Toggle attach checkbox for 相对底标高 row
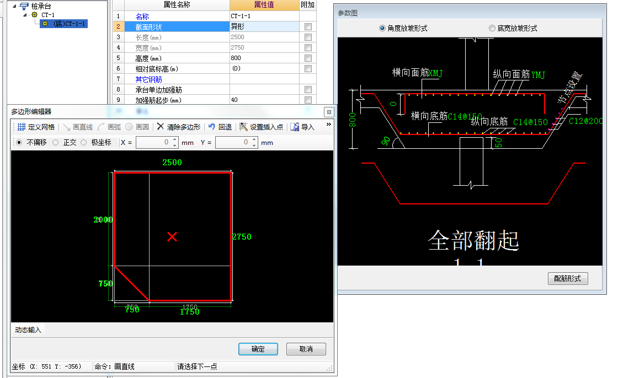 308,68
